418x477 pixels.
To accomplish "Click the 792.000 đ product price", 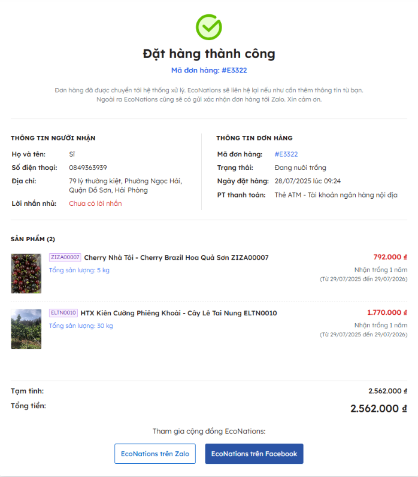I will [x=390, y=257].
